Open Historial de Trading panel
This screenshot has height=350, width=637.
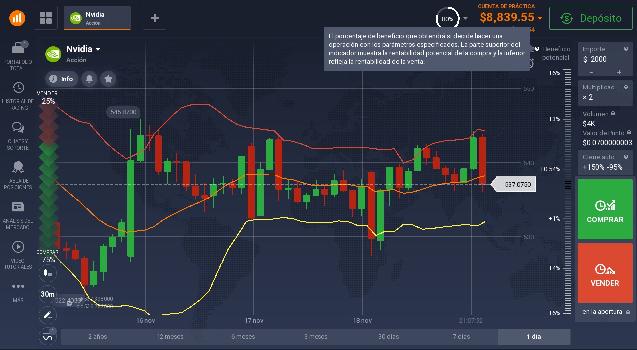pyautogui.click(x=18, y=96)
